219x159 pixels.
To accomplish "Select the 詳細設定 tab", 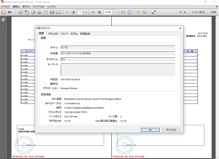I will [x=85, y=34].
